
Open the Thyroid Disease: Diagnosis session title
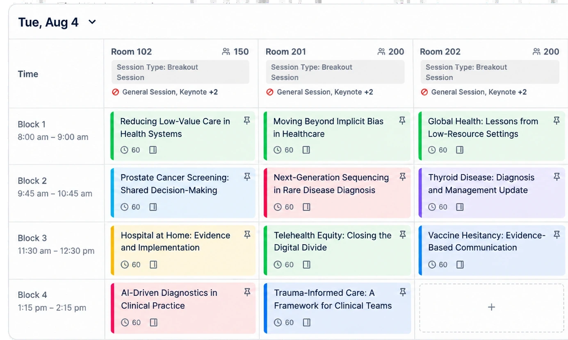481,184
